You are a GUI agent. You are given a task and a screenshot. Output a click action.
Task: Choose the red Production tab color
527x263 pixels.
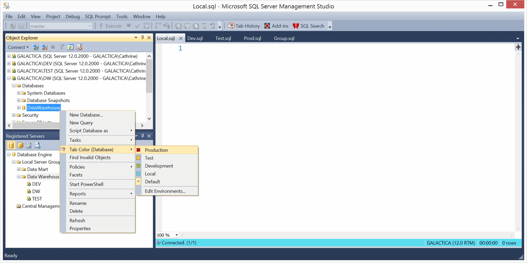[156, 150]
